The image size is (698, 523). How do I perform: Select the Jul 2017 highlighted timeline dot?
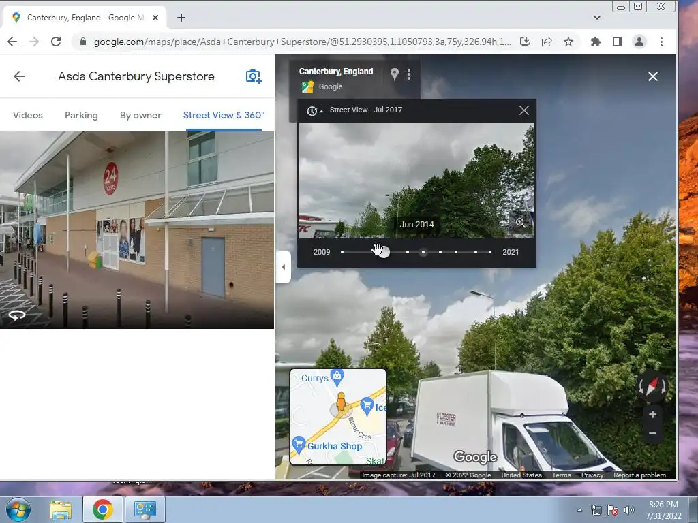(423, 252)
